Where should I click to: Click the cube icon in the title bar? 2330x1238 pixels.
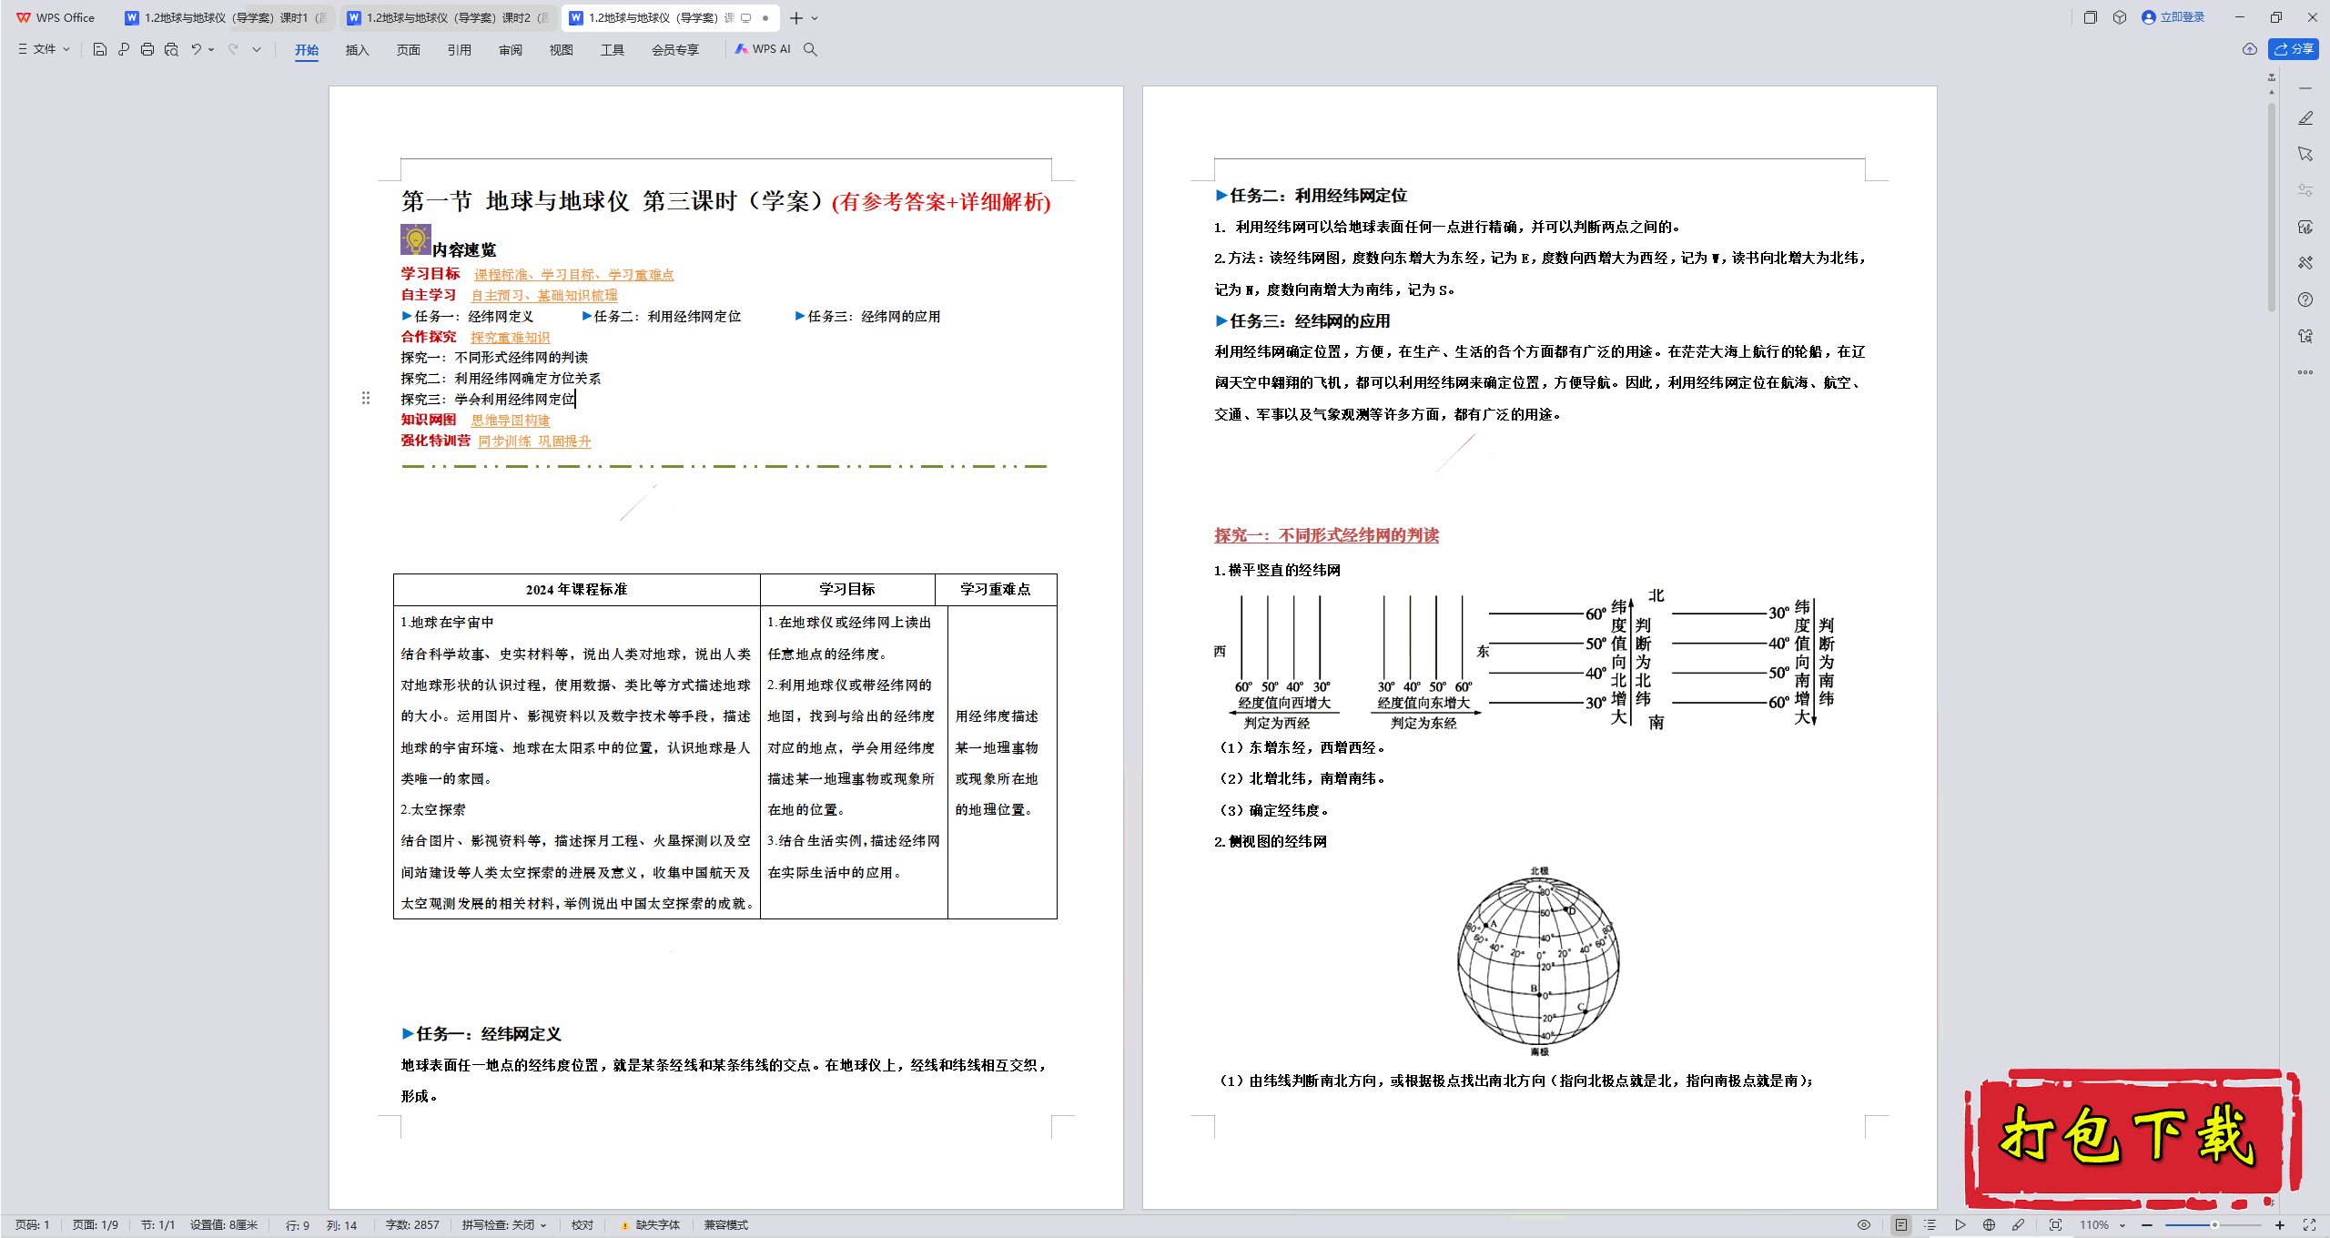[2120, 17]
